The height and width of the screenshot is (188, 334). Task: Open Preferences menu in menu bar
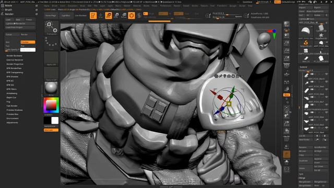click(165, 6)
